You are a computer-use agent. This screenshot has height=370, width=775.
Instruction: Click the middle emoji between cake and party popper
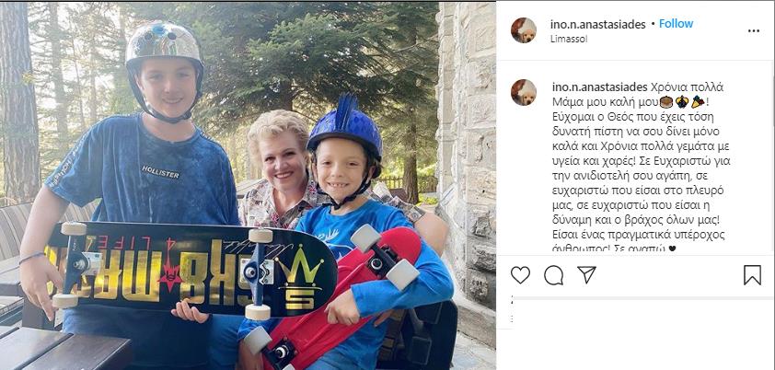click(682, 102)
